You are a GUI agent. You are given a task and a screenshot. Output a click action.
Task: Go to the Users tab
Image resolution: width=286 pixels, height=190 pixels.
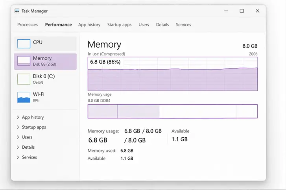click(x=144, y=25)
